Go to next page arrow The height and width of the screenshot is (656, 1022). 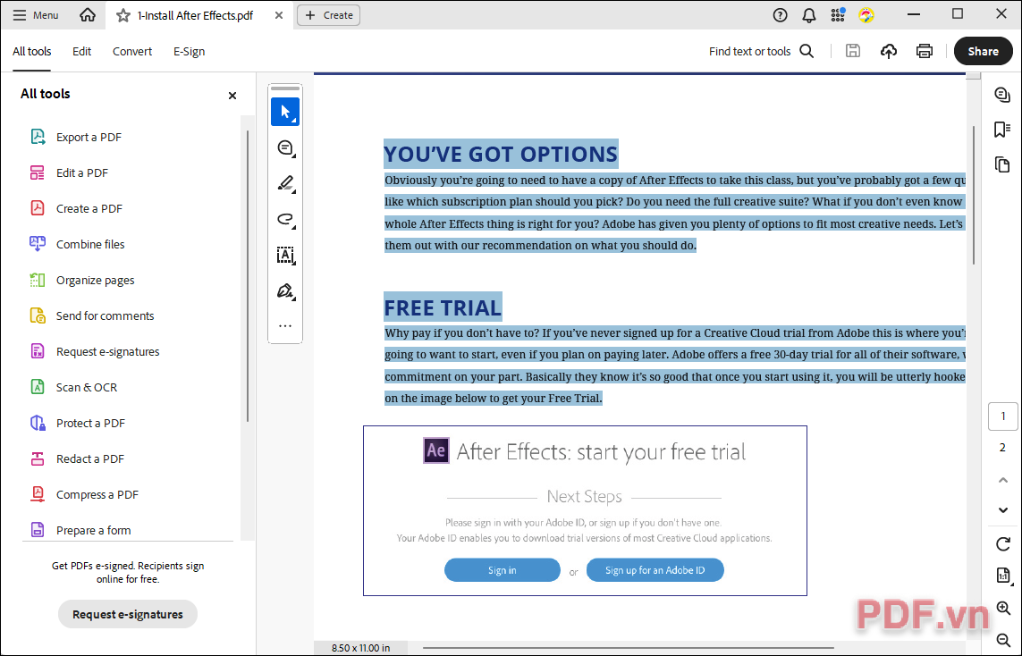pyautogui.click(x=1003, y=510)
